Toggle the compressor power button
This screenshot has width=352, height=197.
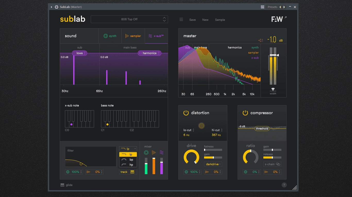(x=245, y=113)
